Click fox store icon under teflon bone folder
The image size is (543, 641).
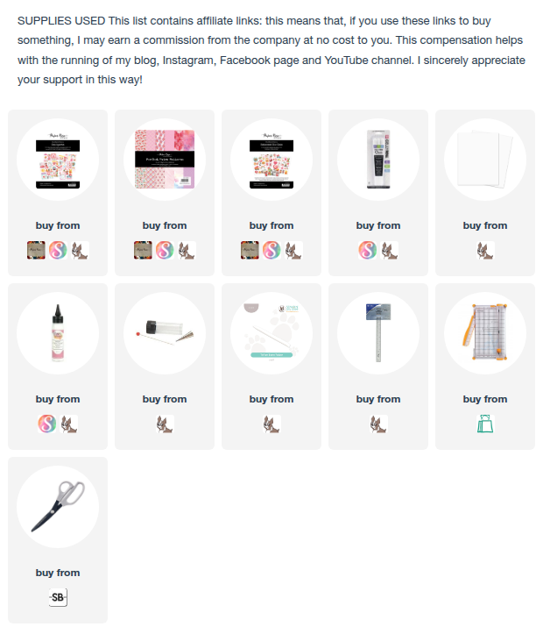[271, 424]
